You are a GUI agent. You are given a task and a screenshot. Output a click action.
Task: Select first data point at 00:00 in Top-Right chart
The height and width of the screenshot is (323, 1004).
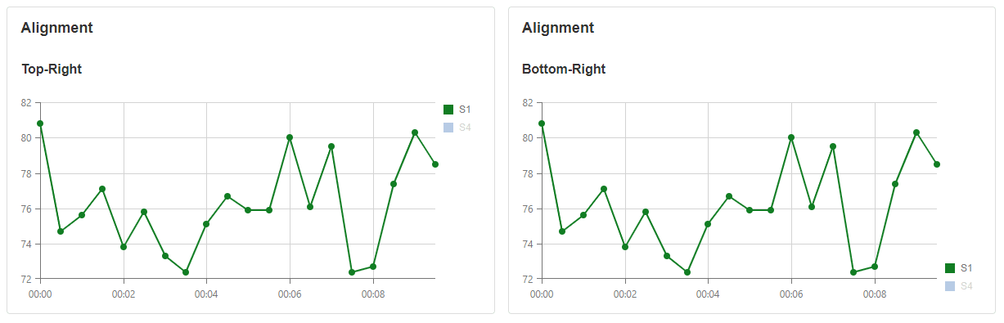(40, 123)
